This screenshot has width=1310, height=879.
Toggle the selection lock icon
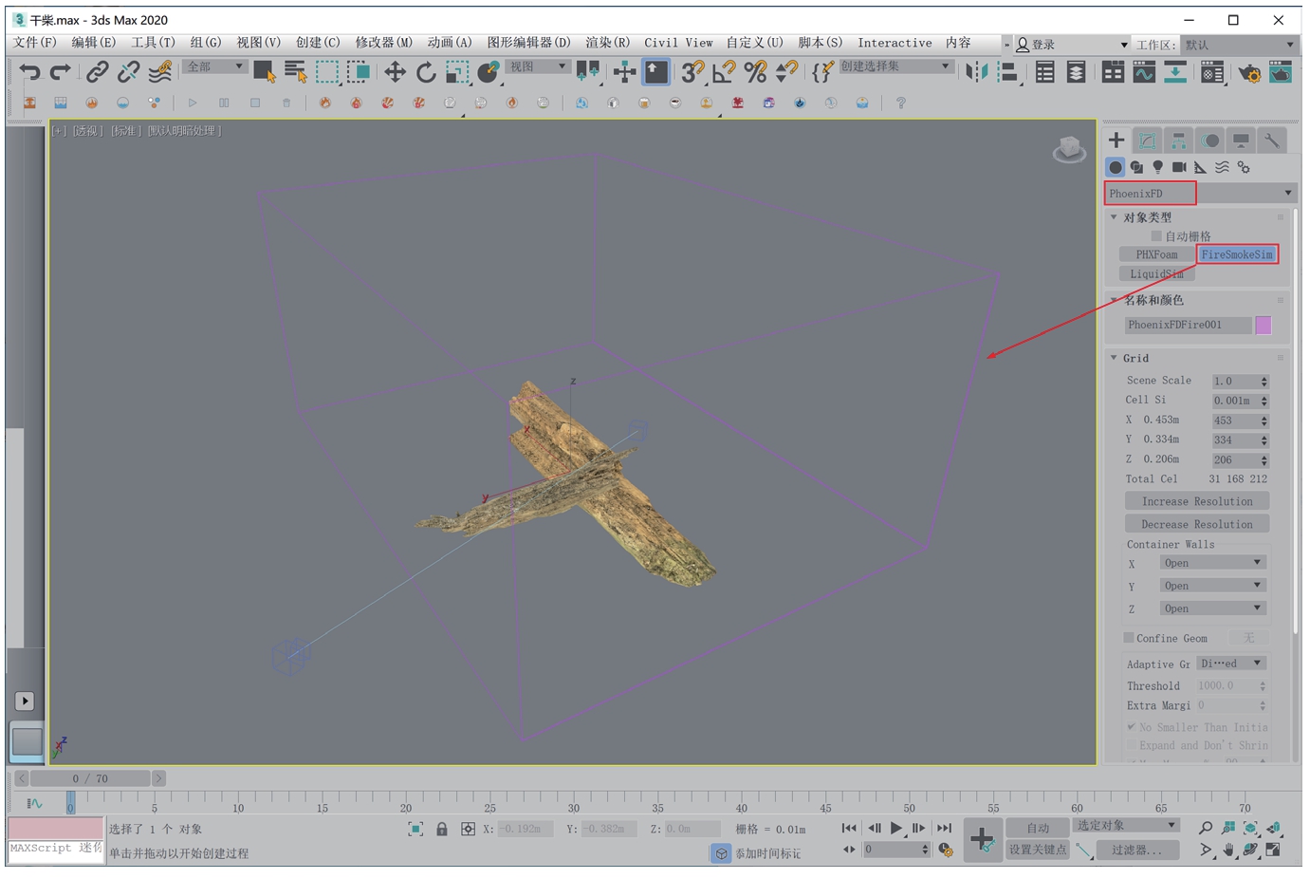tap(442, 829)
